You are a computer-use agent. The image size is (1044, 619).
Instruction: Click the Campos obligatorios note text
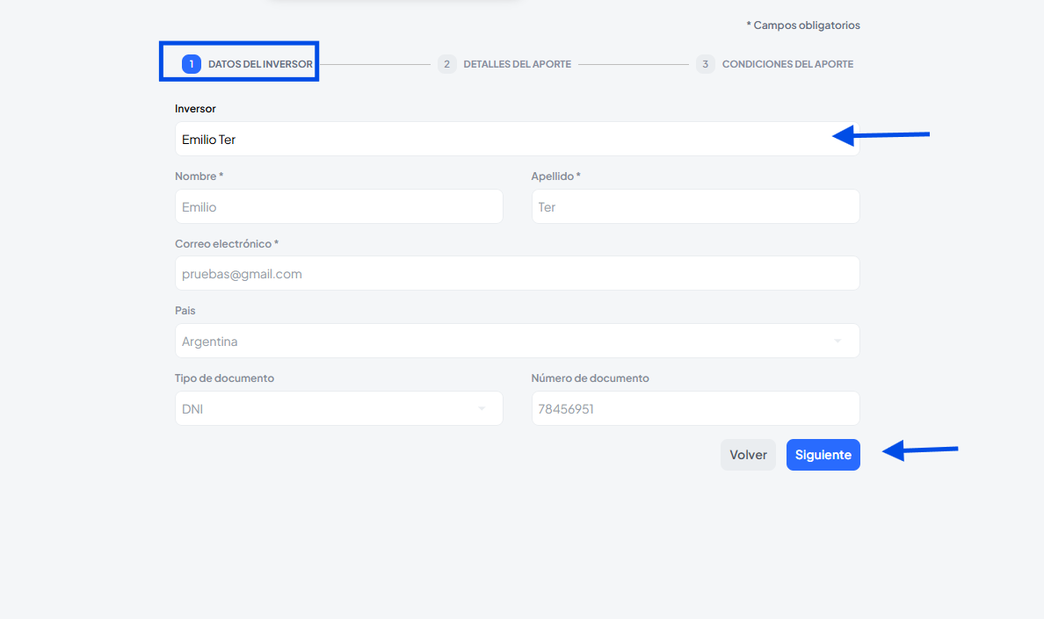(803, 25)
